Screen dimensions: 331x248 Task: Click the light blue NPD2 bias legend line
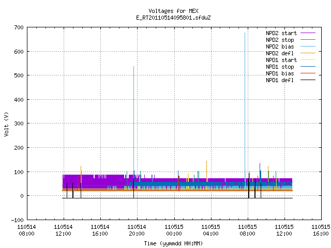308,47
